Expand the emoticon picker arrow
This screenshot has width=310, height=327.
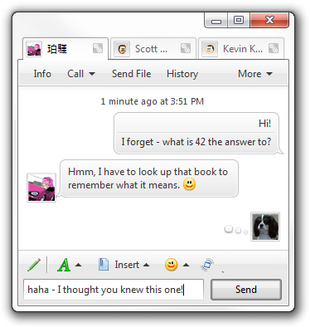click(x=186, y=265)
